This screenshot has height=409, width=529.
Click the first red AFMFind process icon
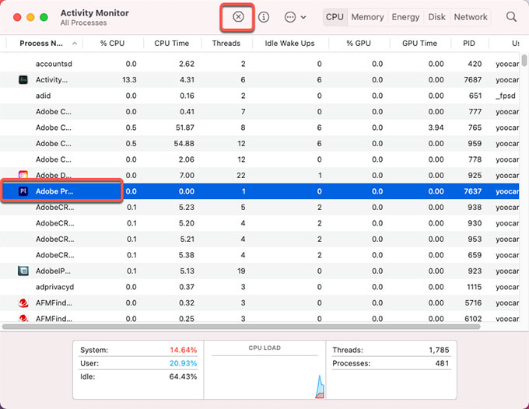point(23,302)
